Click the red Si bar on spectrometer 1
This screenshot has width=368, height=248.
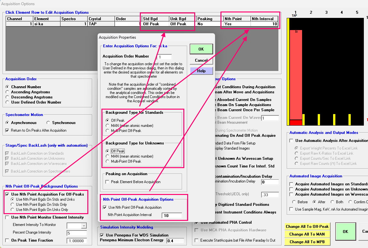[296, 74]
